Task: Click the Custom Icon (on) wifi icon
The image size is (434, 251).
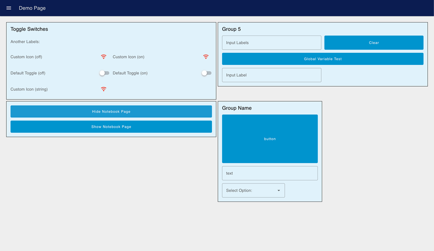Action: (206, 56)
